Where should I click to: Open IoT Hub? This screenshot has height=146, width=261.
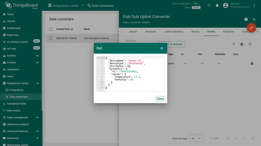pos(11,49)
